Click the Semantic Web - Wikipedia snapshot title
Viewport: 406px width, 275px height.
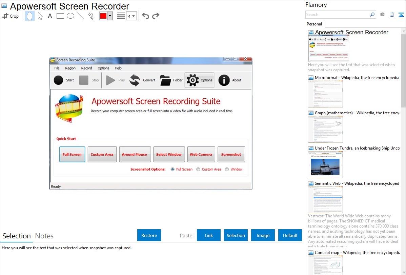tap(357, 183)
